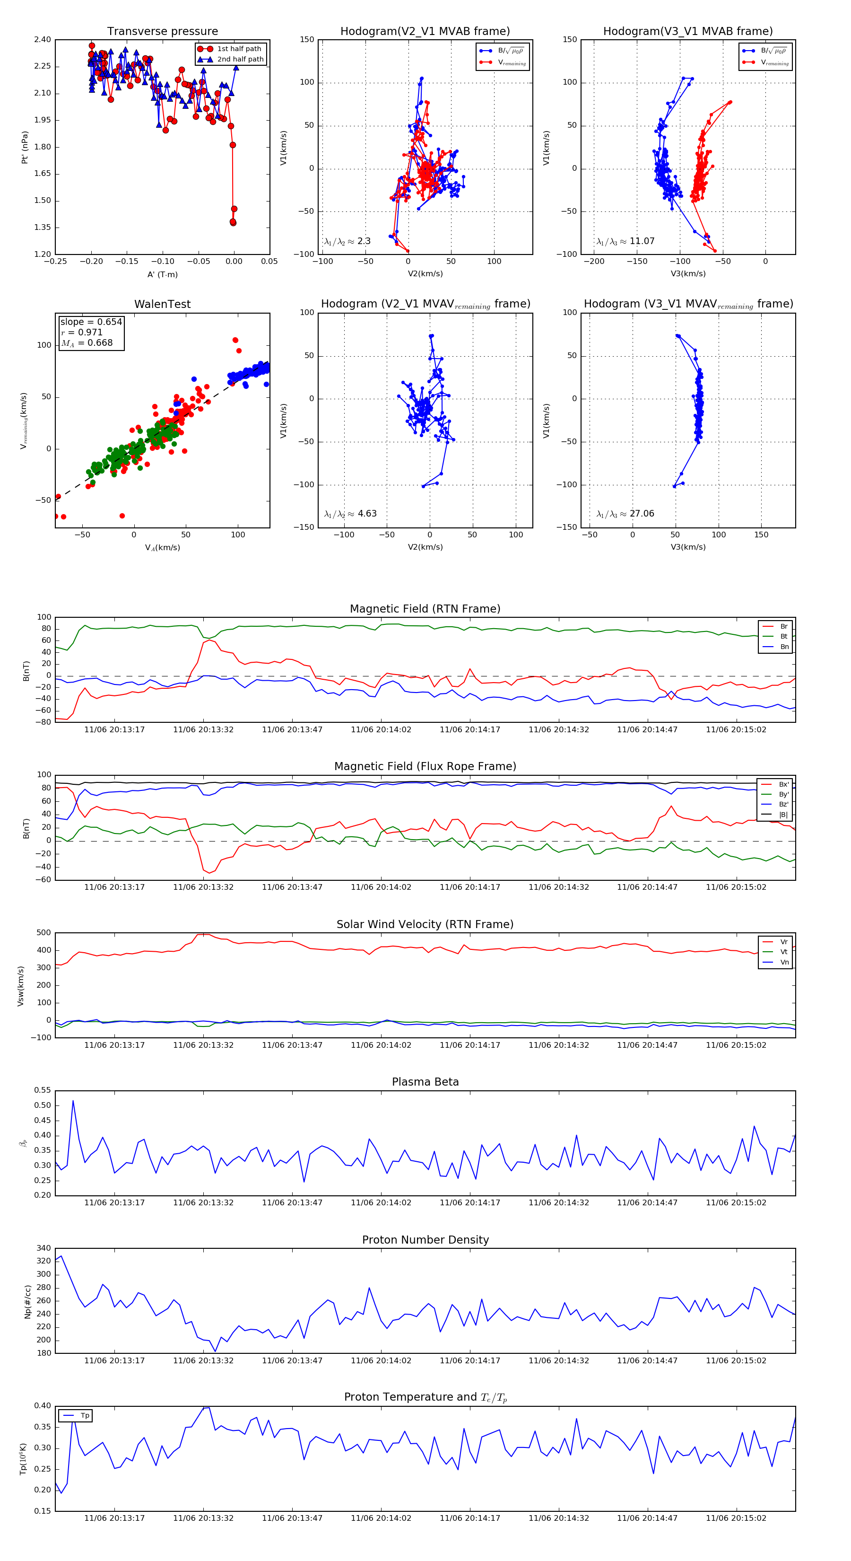Click the B/√(μ0ρ) legend entry in V2_V1 MVAB hodogram
The width and height of the screenshot is (851, 1561).
click(502, 51)
